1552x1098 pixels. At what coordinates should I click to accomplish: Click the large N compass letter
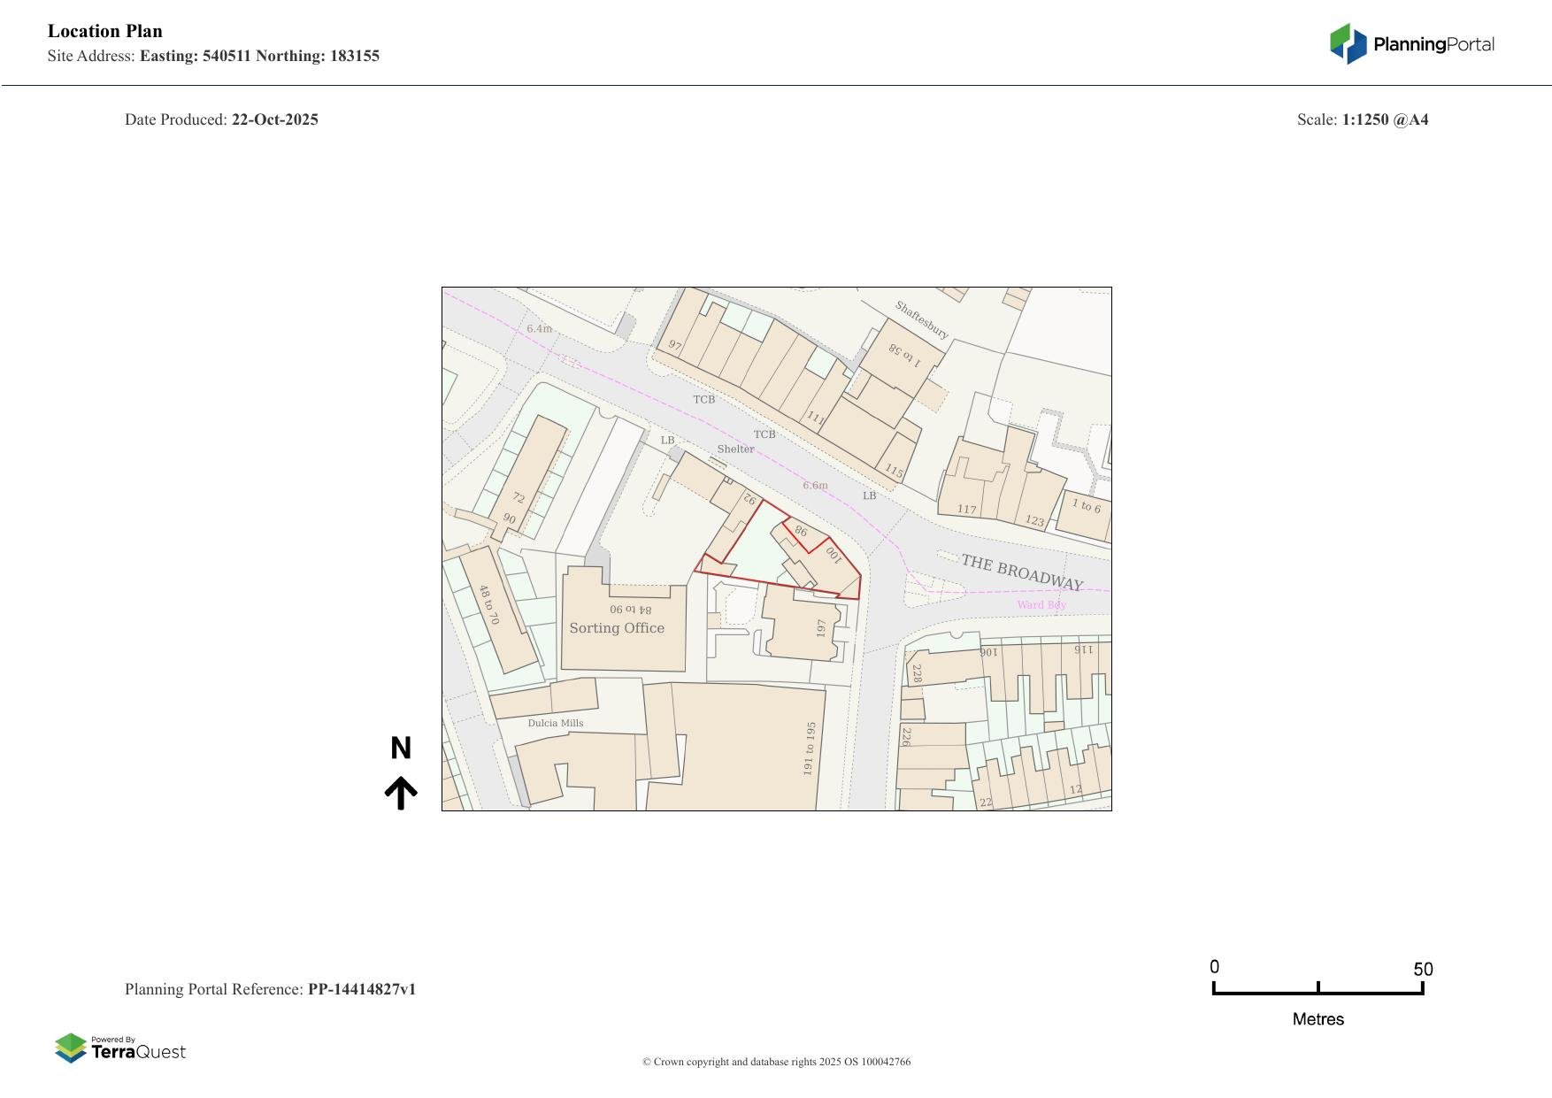click(x=401, y=749)
